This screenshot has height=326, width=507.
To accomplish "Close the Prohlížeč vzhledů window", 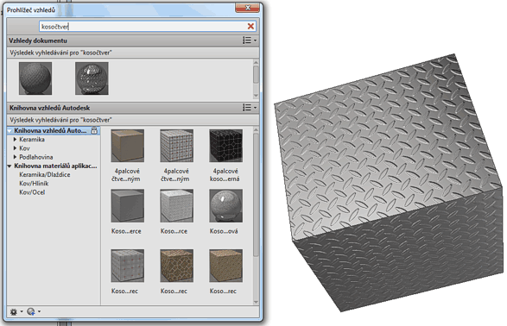I will pyautogui.click(x=247, y=8).
